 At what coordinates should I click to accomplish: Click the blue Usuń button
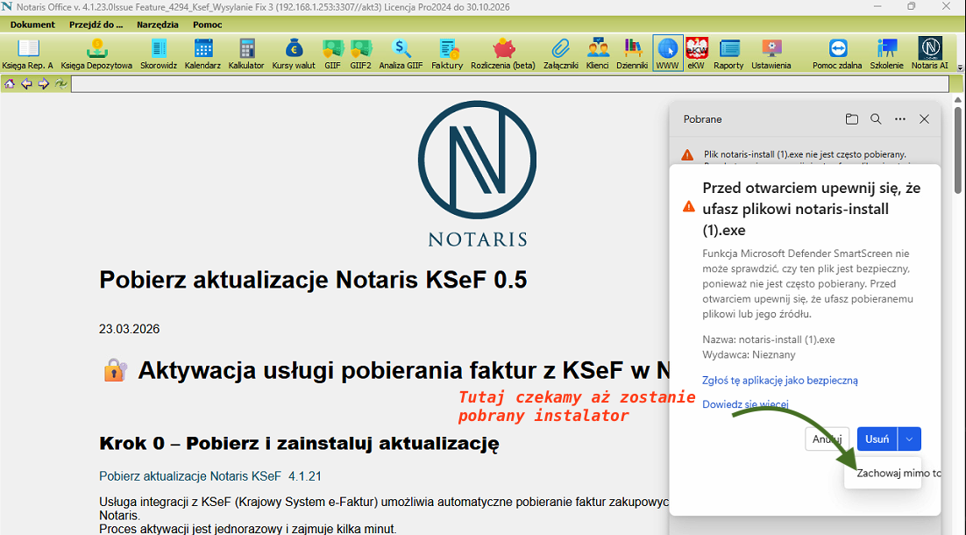[x=877, y=439]
